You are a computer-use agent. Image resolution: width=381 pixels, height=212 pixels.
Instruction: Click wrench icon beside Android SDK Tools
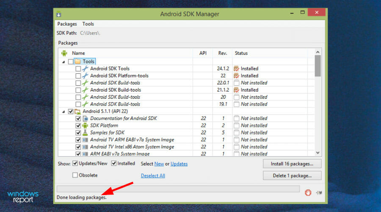pyautogui.click(x=85, y=69)
